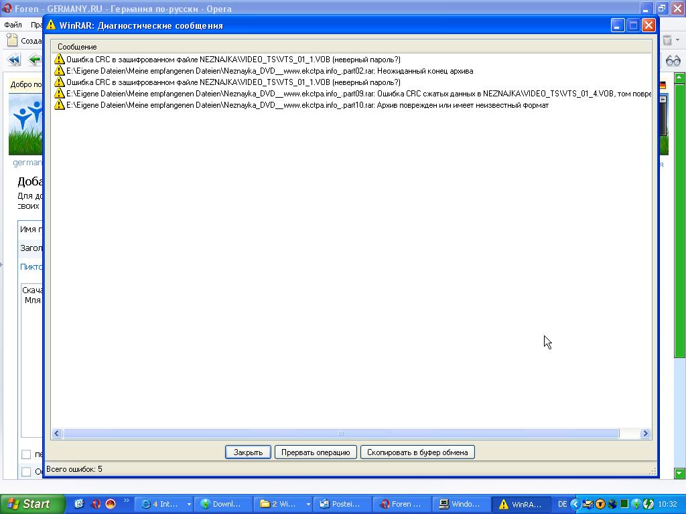The width and height of the screenshot is (686, 514).
Task: Select the 'part09.rar: Ошибка CRC сжатых данных' message
Action: pos(358,94)
